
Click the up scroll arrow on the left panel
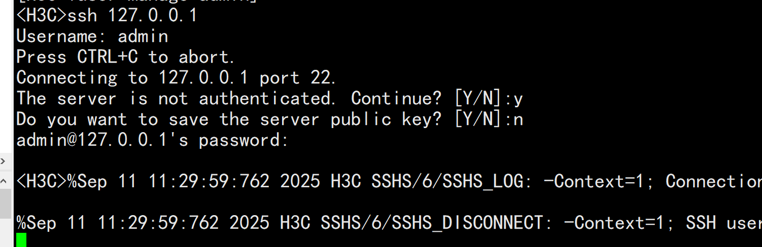(x=3, y=181)
